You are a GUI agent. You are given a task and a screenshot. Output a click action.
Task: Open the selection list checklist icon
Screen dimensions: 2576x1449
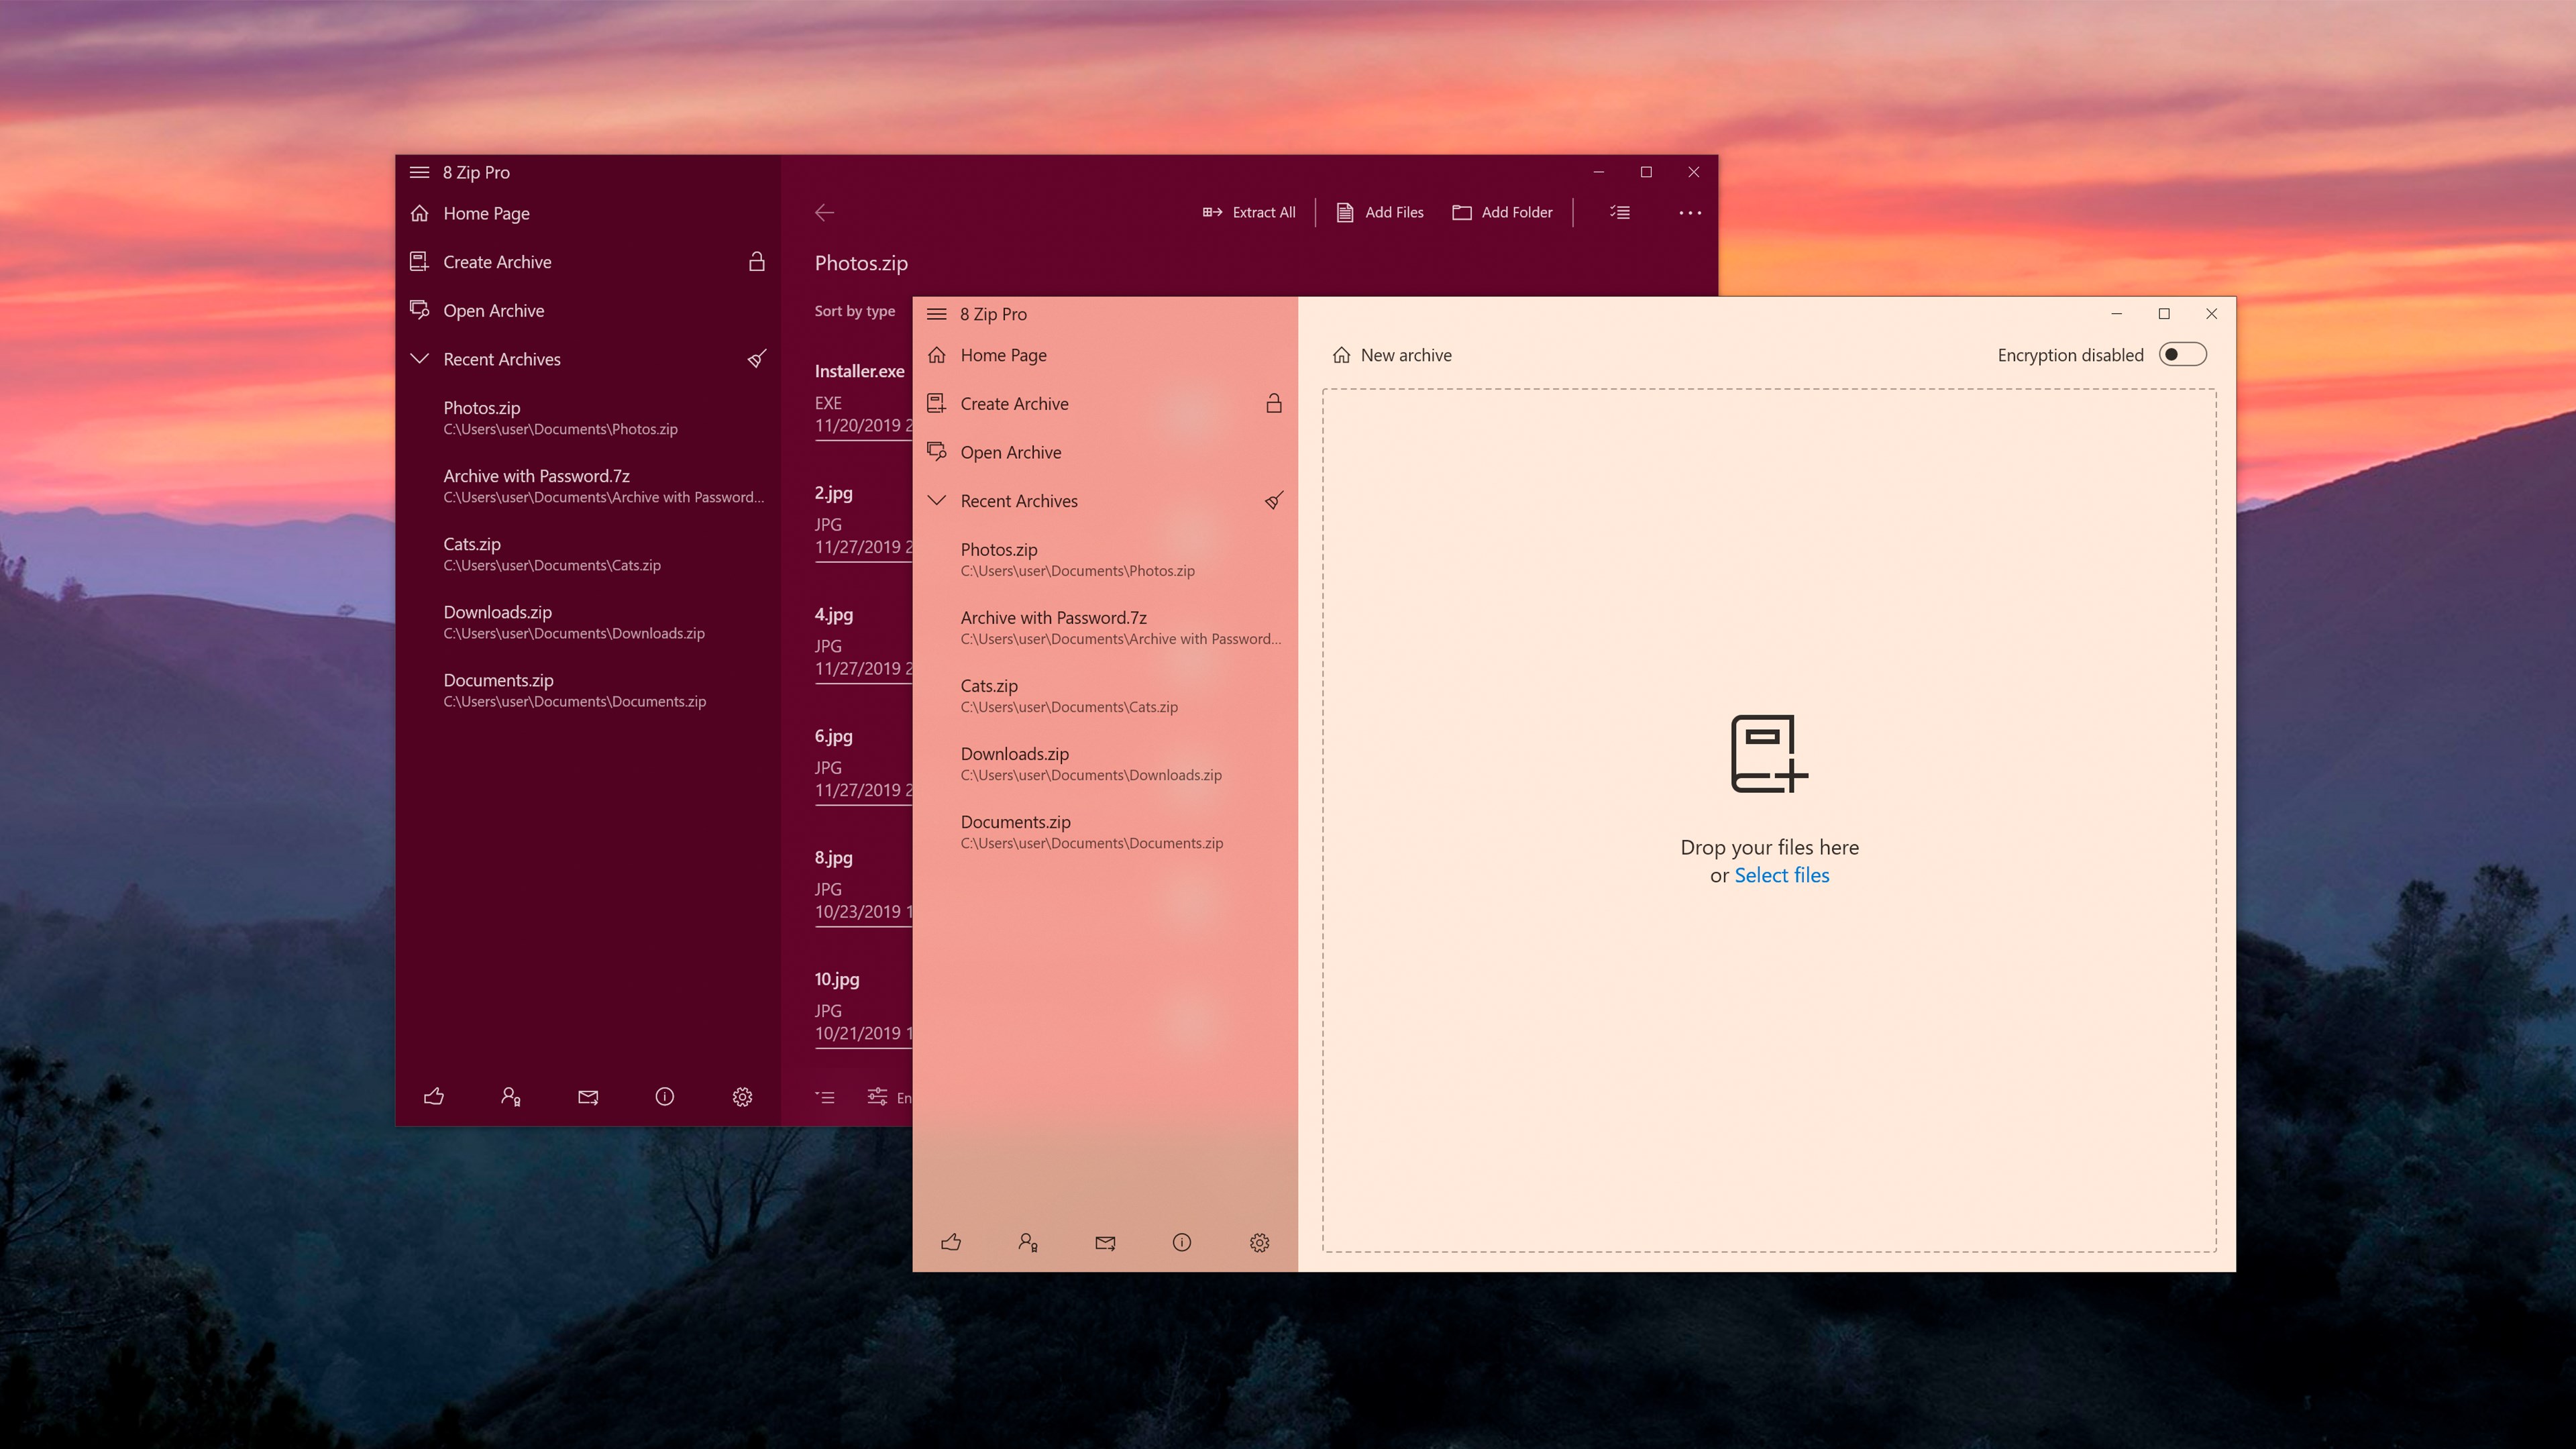[x=1621, y=212]
